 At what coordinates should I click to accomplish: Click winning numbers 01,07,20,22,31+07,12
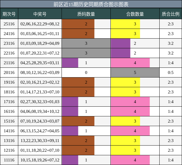(x=40, y=53)
